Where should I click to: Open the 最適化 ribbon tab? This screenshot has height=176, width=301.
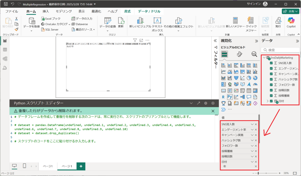[96, 11]
